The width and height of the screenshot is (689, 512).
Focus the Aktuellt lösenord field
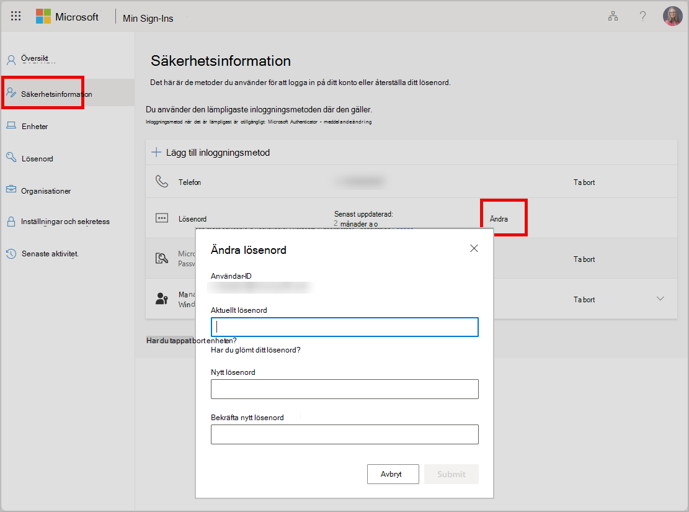tap(345, 327)
